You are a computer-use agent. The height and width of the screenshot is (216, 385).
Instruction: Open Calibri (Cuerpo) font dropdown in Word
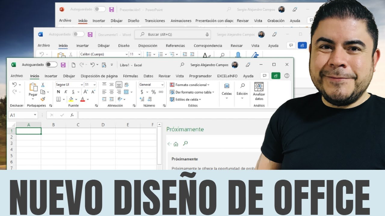pos(126,54)
